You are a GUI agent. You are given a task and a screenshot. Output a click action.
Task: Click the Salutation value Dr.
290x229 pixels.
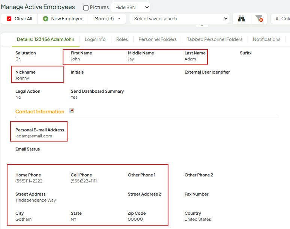tap(18, 59)
